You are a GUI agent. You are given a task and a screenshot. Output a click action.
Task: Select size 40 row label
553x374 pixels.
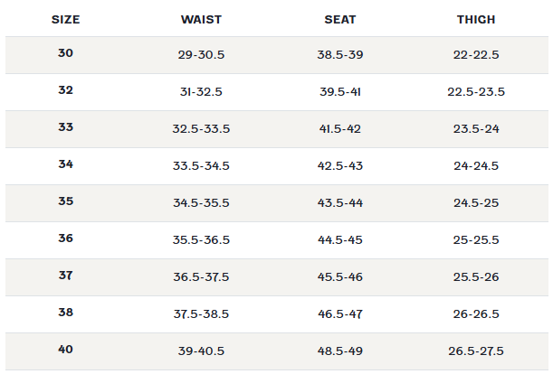65,349
